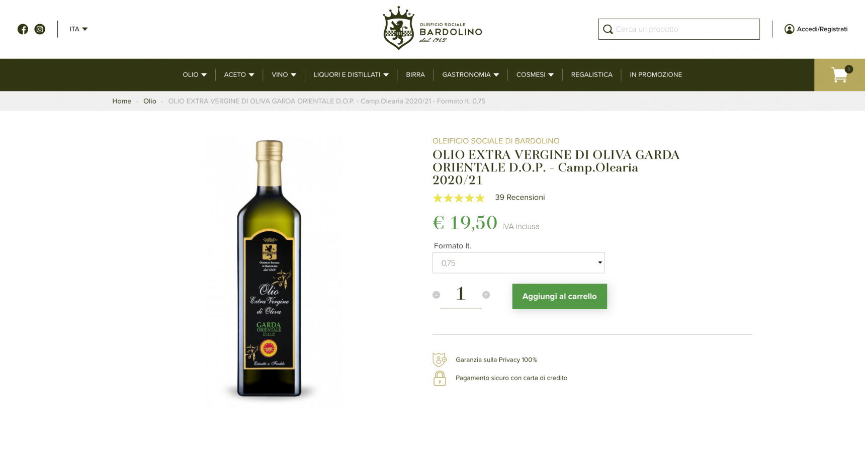Click the user account icon
The width and height of the screenshot is (865, 452).
coord(789,29)
